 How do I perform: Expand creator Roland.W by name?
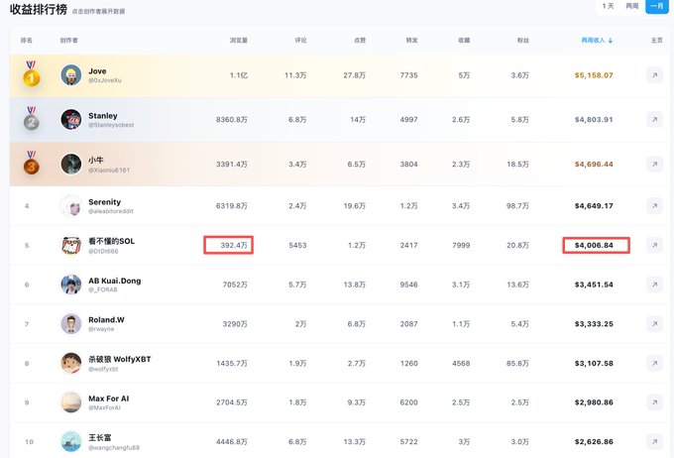106,320
